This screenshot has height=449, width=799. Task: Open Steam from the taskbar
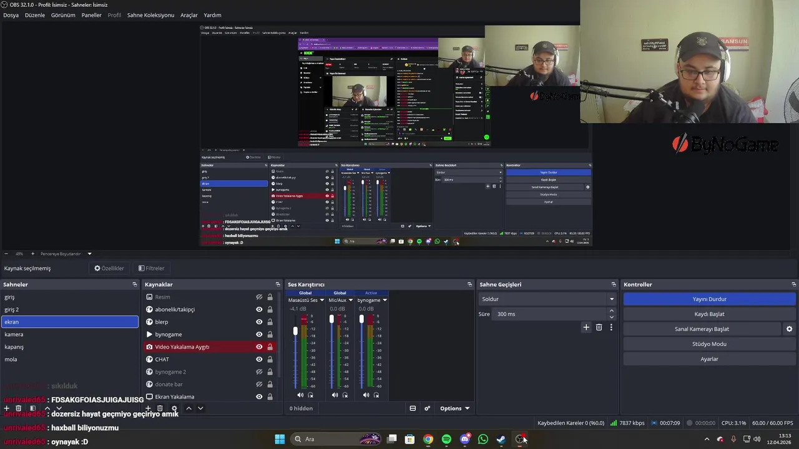tap(501, 439)
